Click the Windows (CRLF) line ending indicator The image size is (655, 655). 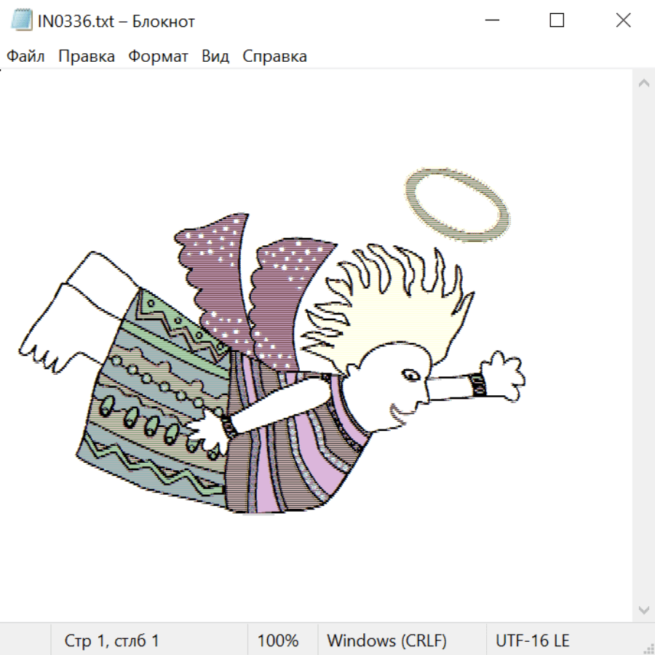[x=386, y=640]
